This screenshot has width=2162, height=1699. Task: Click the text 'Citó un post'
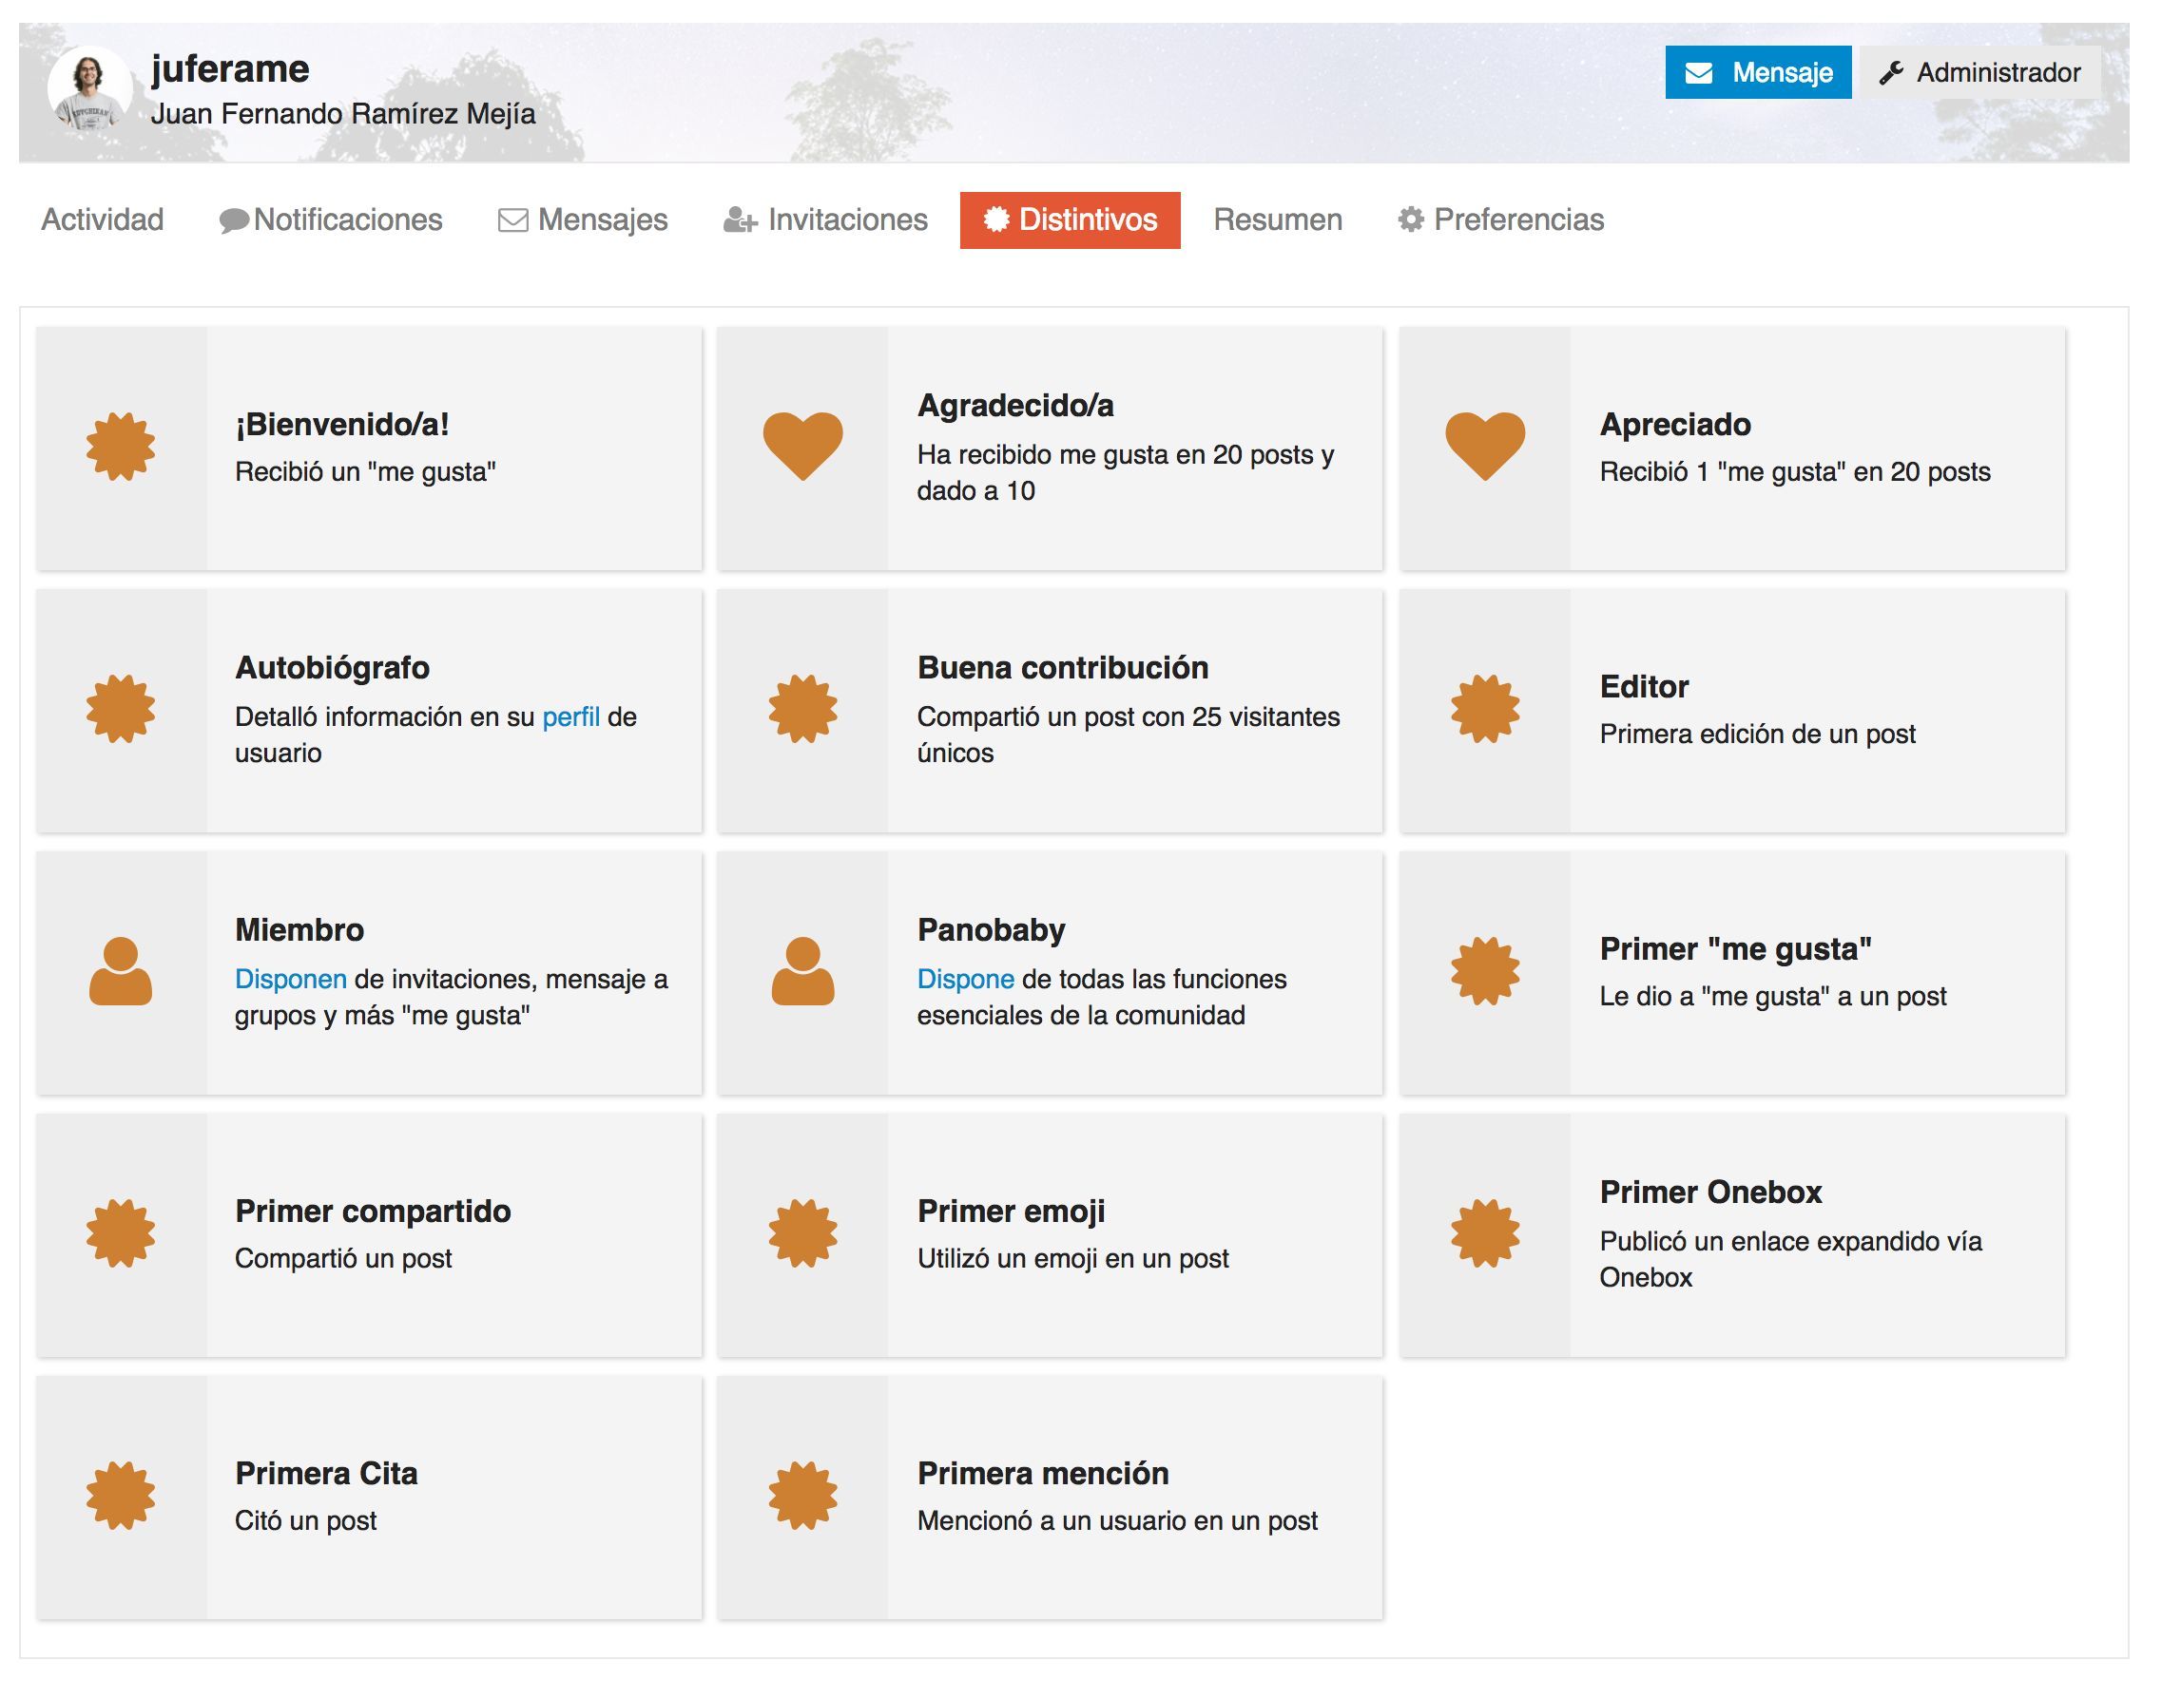[x=305, y=1521]
